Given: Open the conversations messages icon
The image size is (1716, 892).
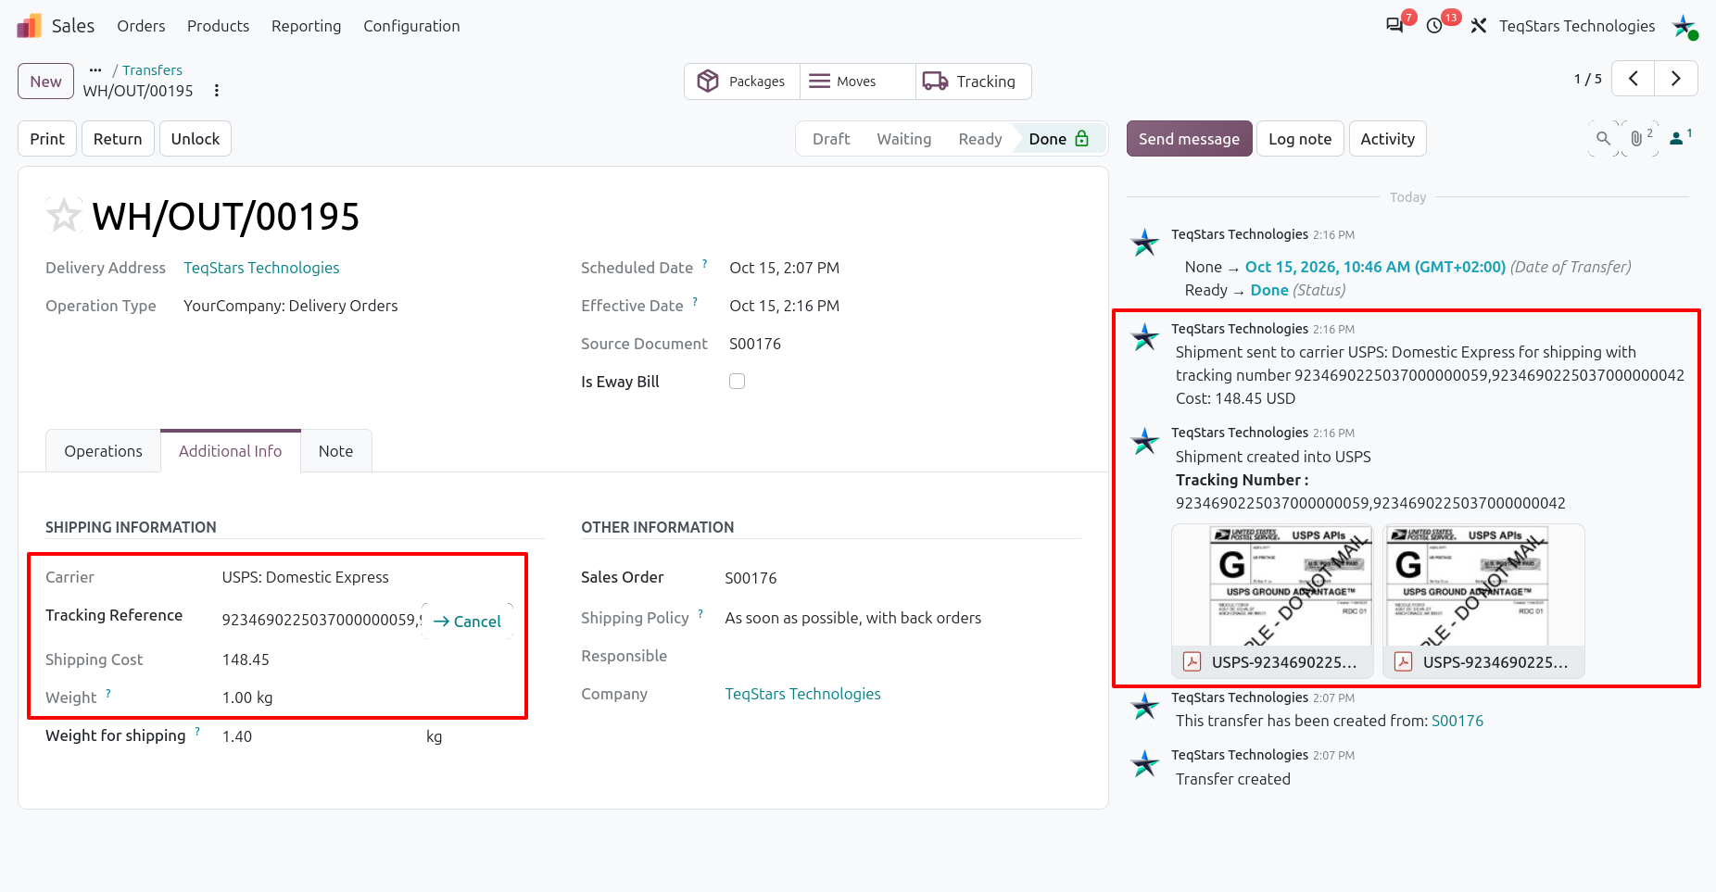Looking at the screenshot, I should pyautogui.click(x=1394, y=26).
